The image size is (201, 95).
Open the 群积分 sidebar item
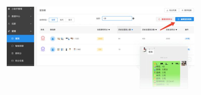click(x=20, y=53)
